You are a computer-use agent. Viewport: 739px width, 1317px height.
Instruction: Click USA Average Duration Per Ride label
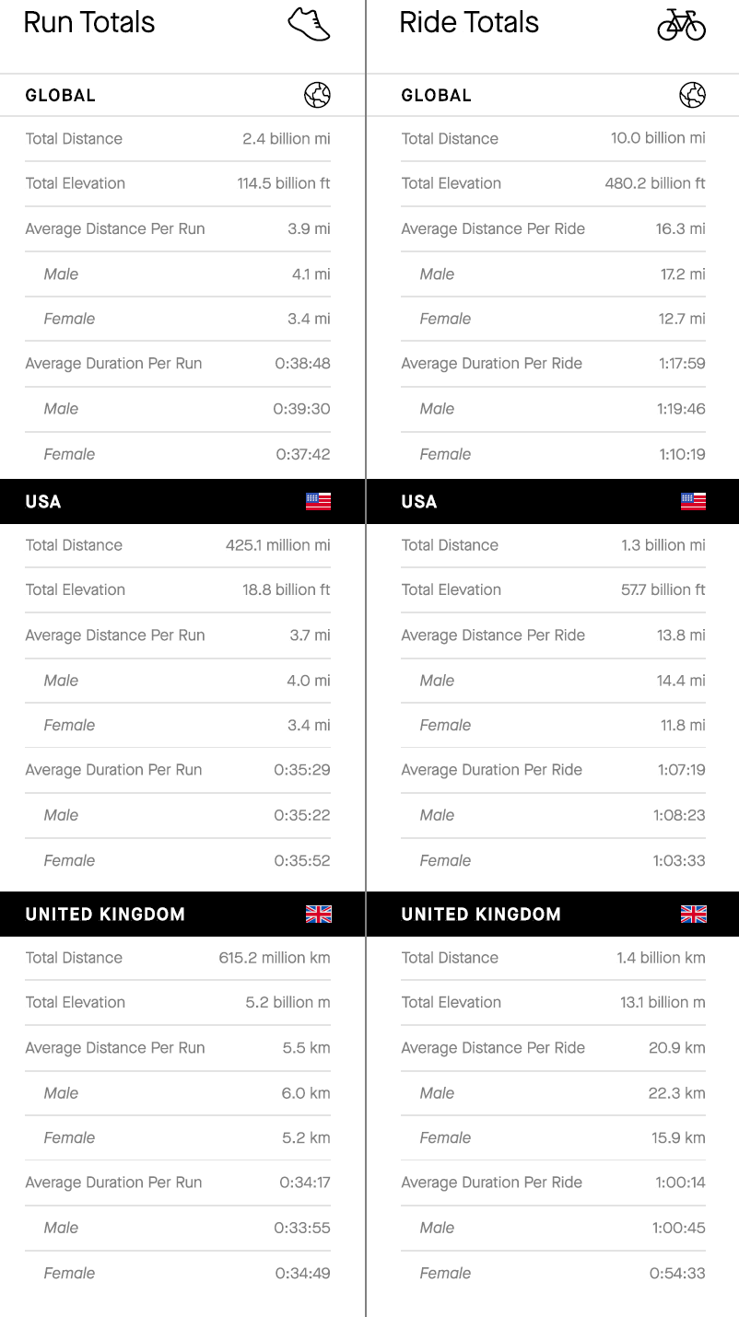[491, 770]
